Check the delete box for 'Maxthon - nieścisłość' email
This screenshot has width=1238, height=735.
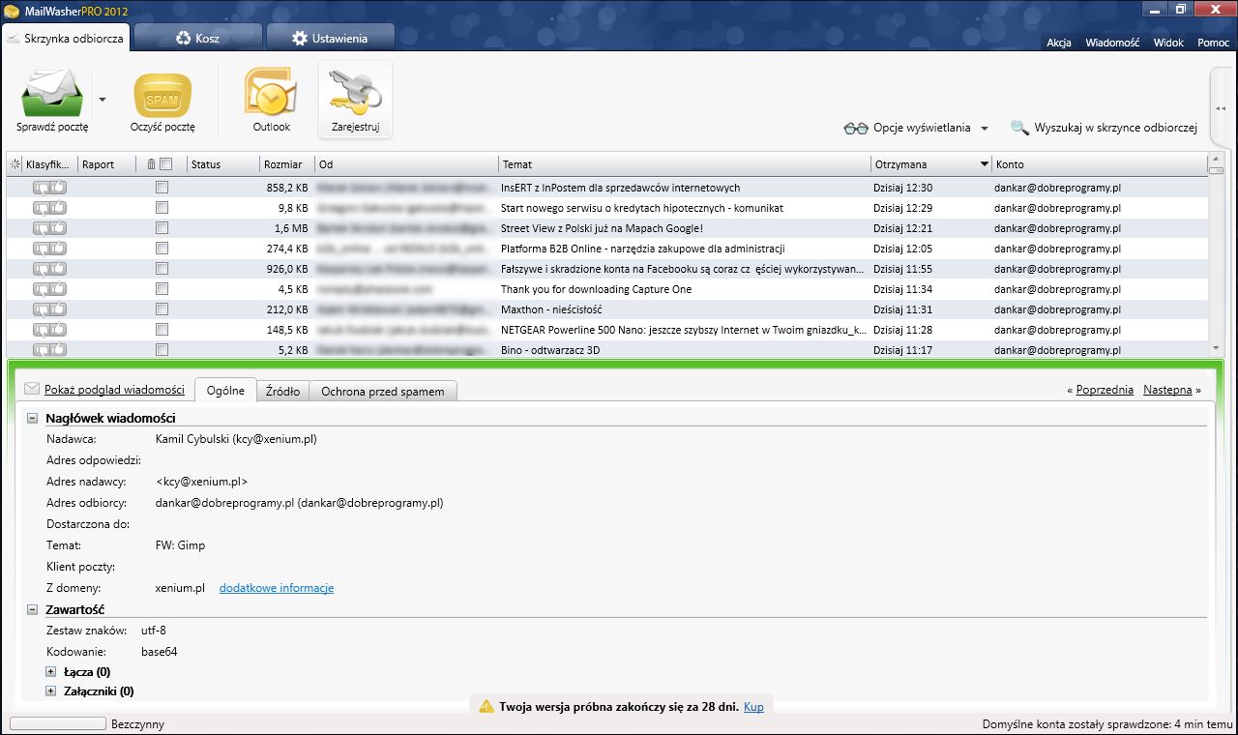coord(162,309)
